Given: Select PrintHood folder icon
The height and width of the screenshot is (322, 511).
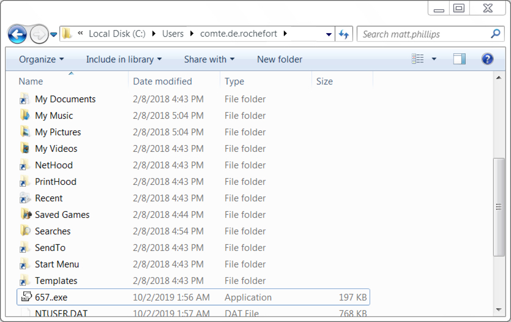Looking at the screenshot, I should point(25,182).
